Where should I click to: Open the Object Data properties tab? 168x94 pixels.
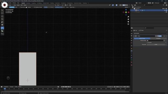pyautogui.click(x=132, y=60)
